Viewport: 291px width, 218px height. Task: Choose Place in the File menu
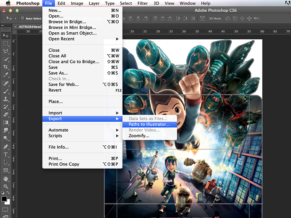[x=83, y=102]
